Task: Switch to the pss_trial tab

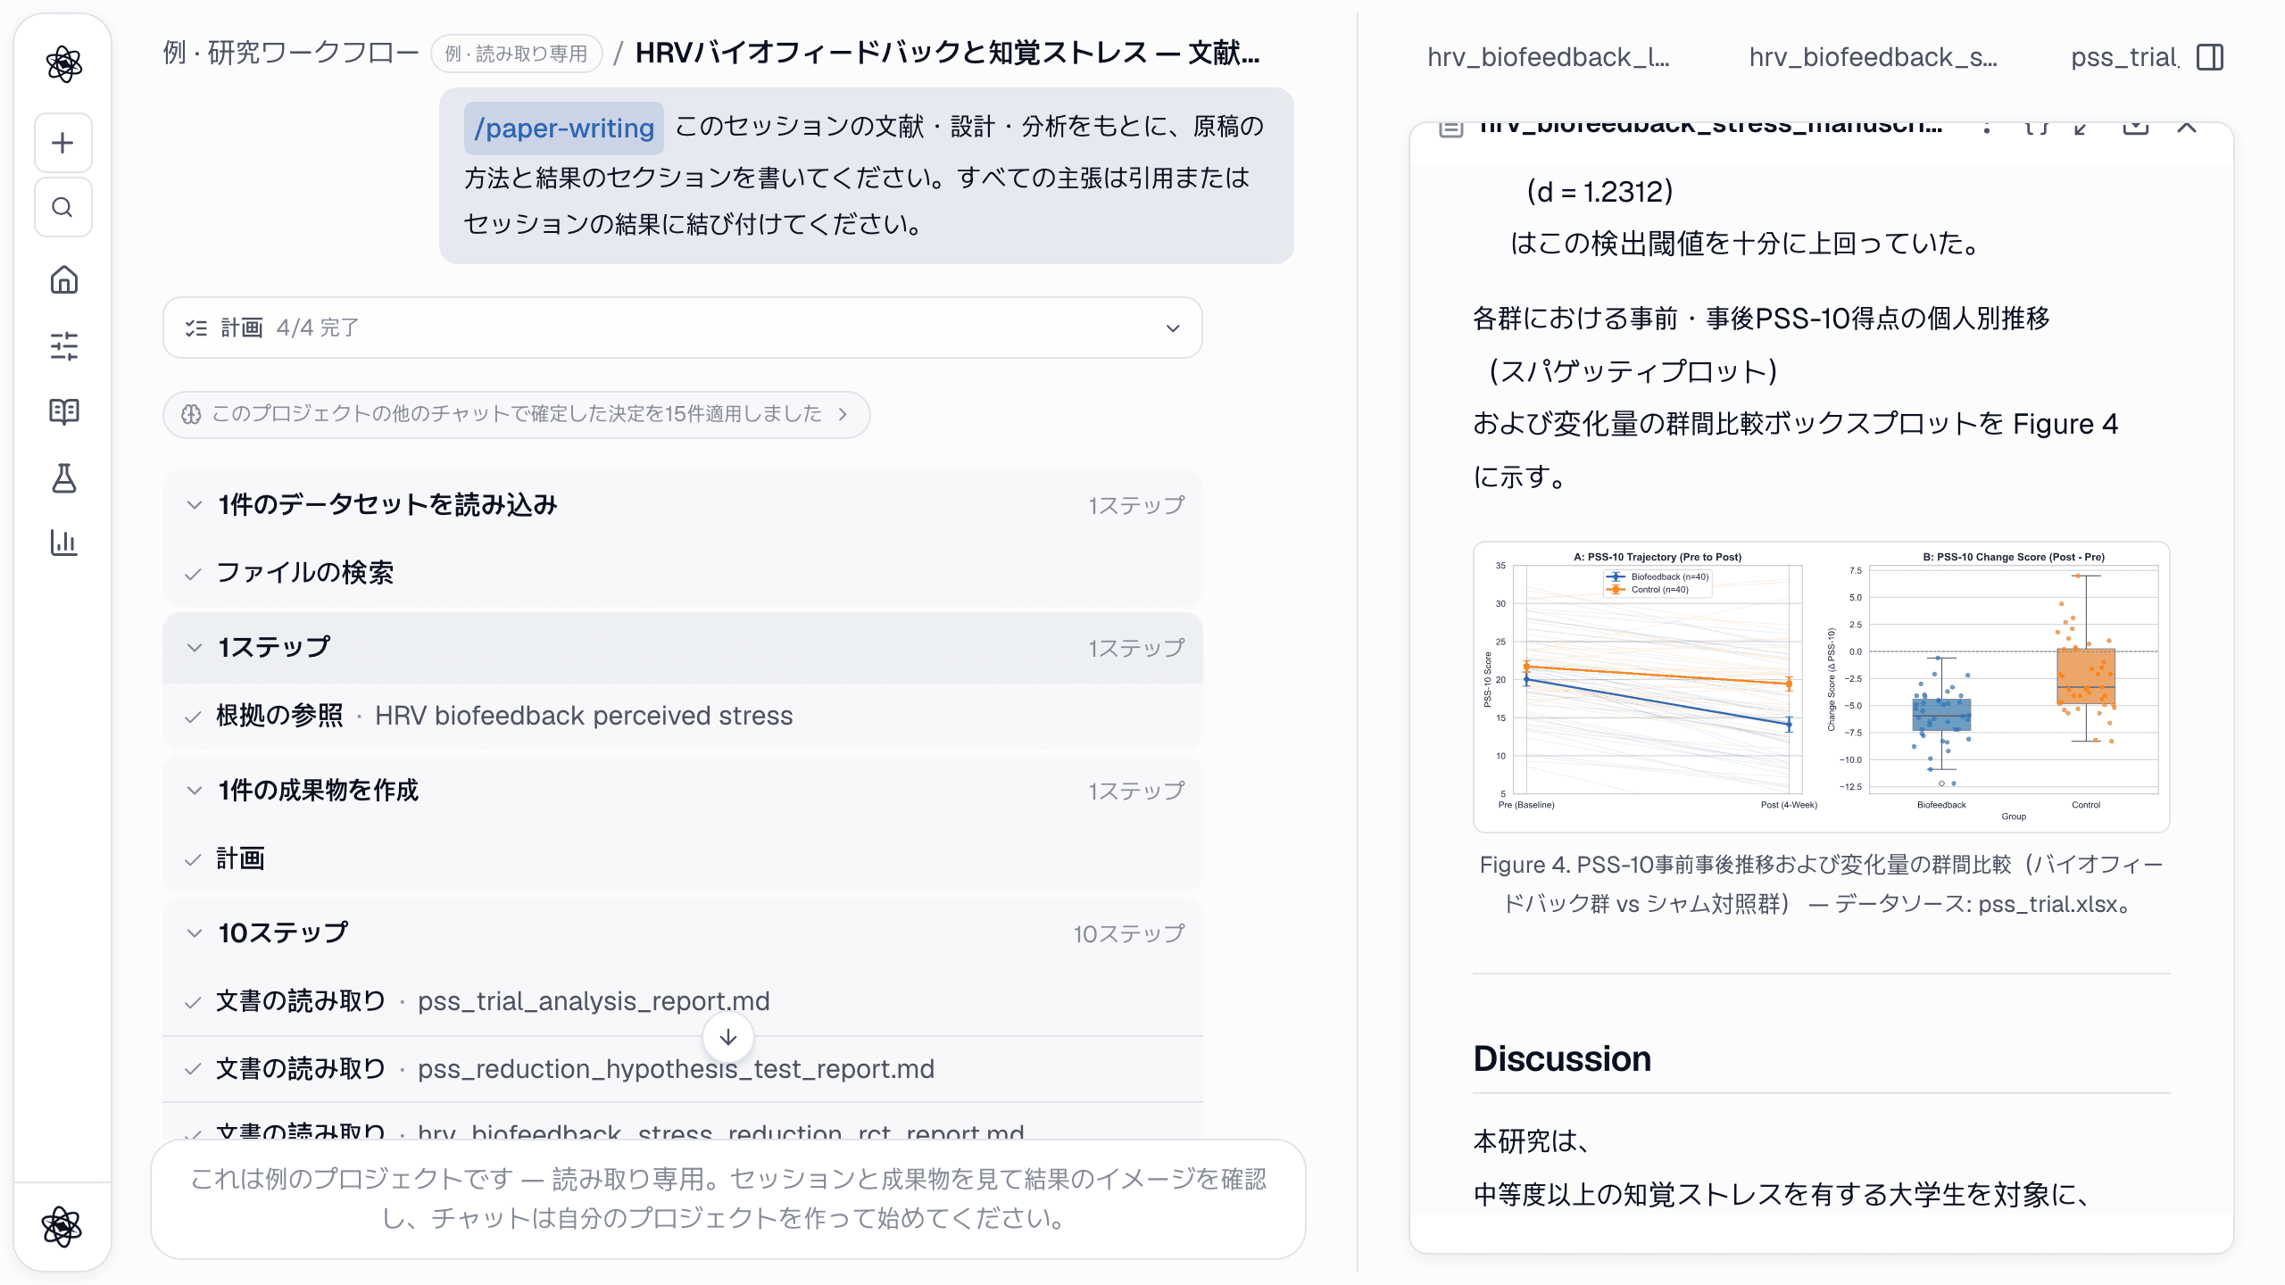Action: point(2124,57)
